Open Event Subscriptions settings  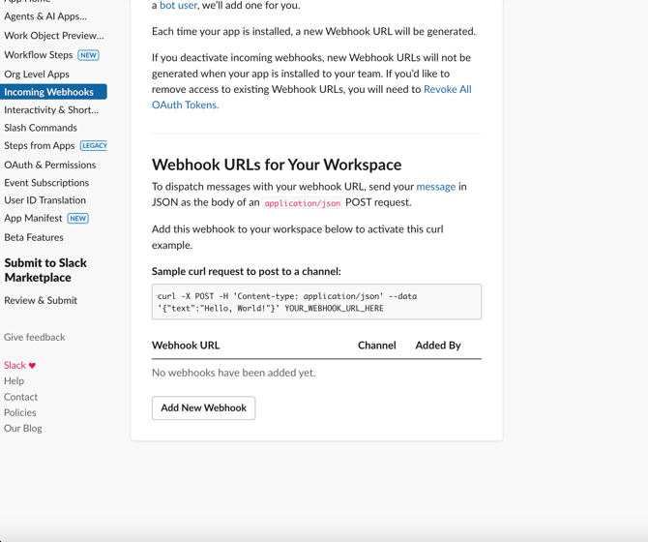[x=46, y=182]
